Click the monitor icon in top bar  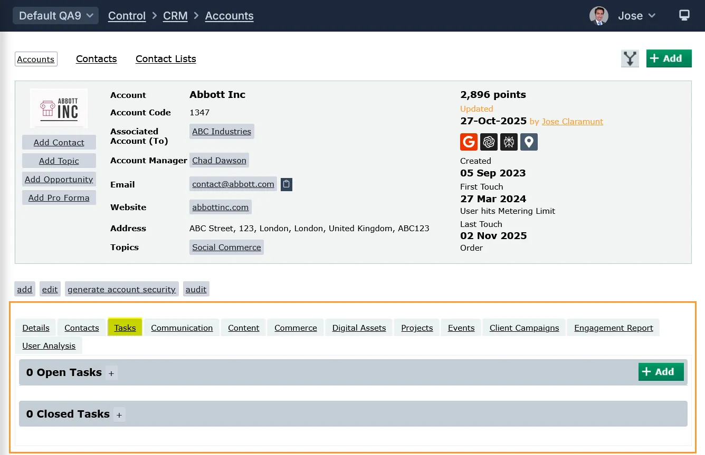tap(684, 15)
